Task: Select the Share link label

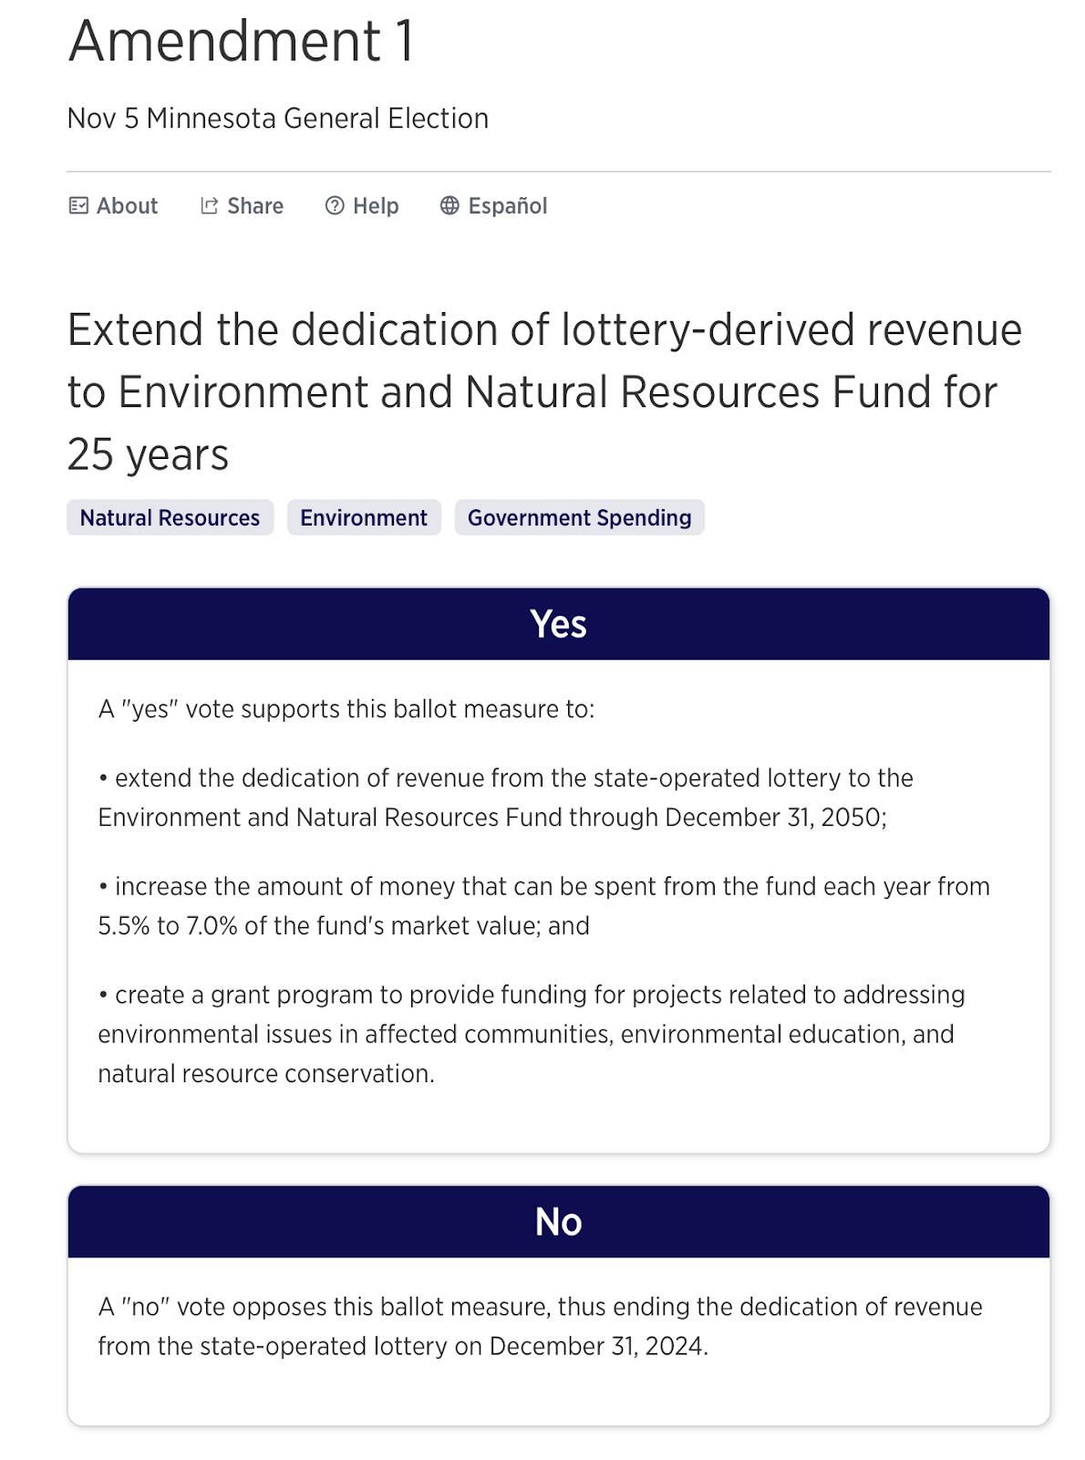Action: coord(255,206)
